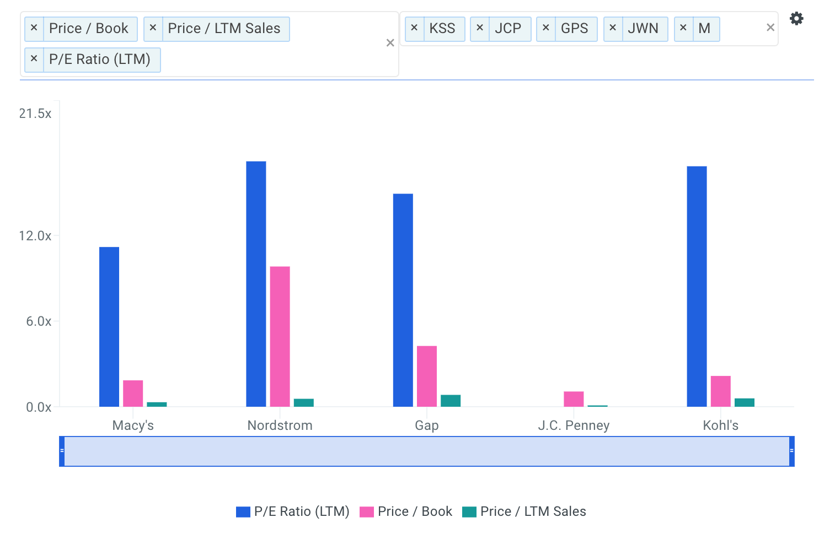
Task: Click Nordstrom's pink Price / Book bar
Action: click(x=280, y=337)
